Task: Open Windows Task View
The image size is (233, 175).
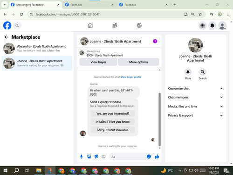Action: click(27, 170)
